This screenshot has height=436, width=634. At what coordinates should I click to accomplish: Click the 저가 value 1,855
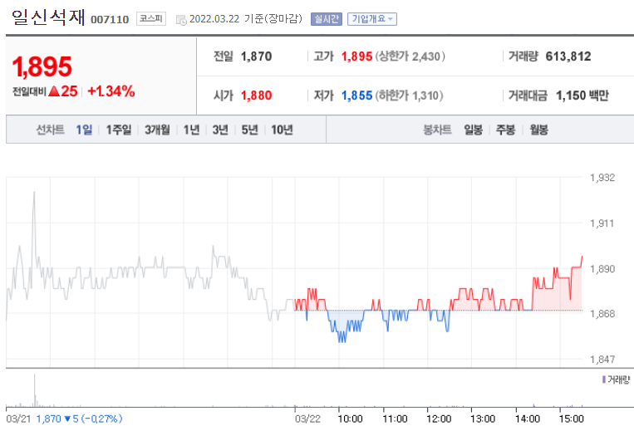coord(356,96)
